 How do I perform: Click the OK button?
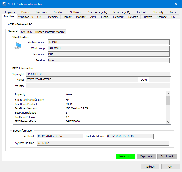170,167
